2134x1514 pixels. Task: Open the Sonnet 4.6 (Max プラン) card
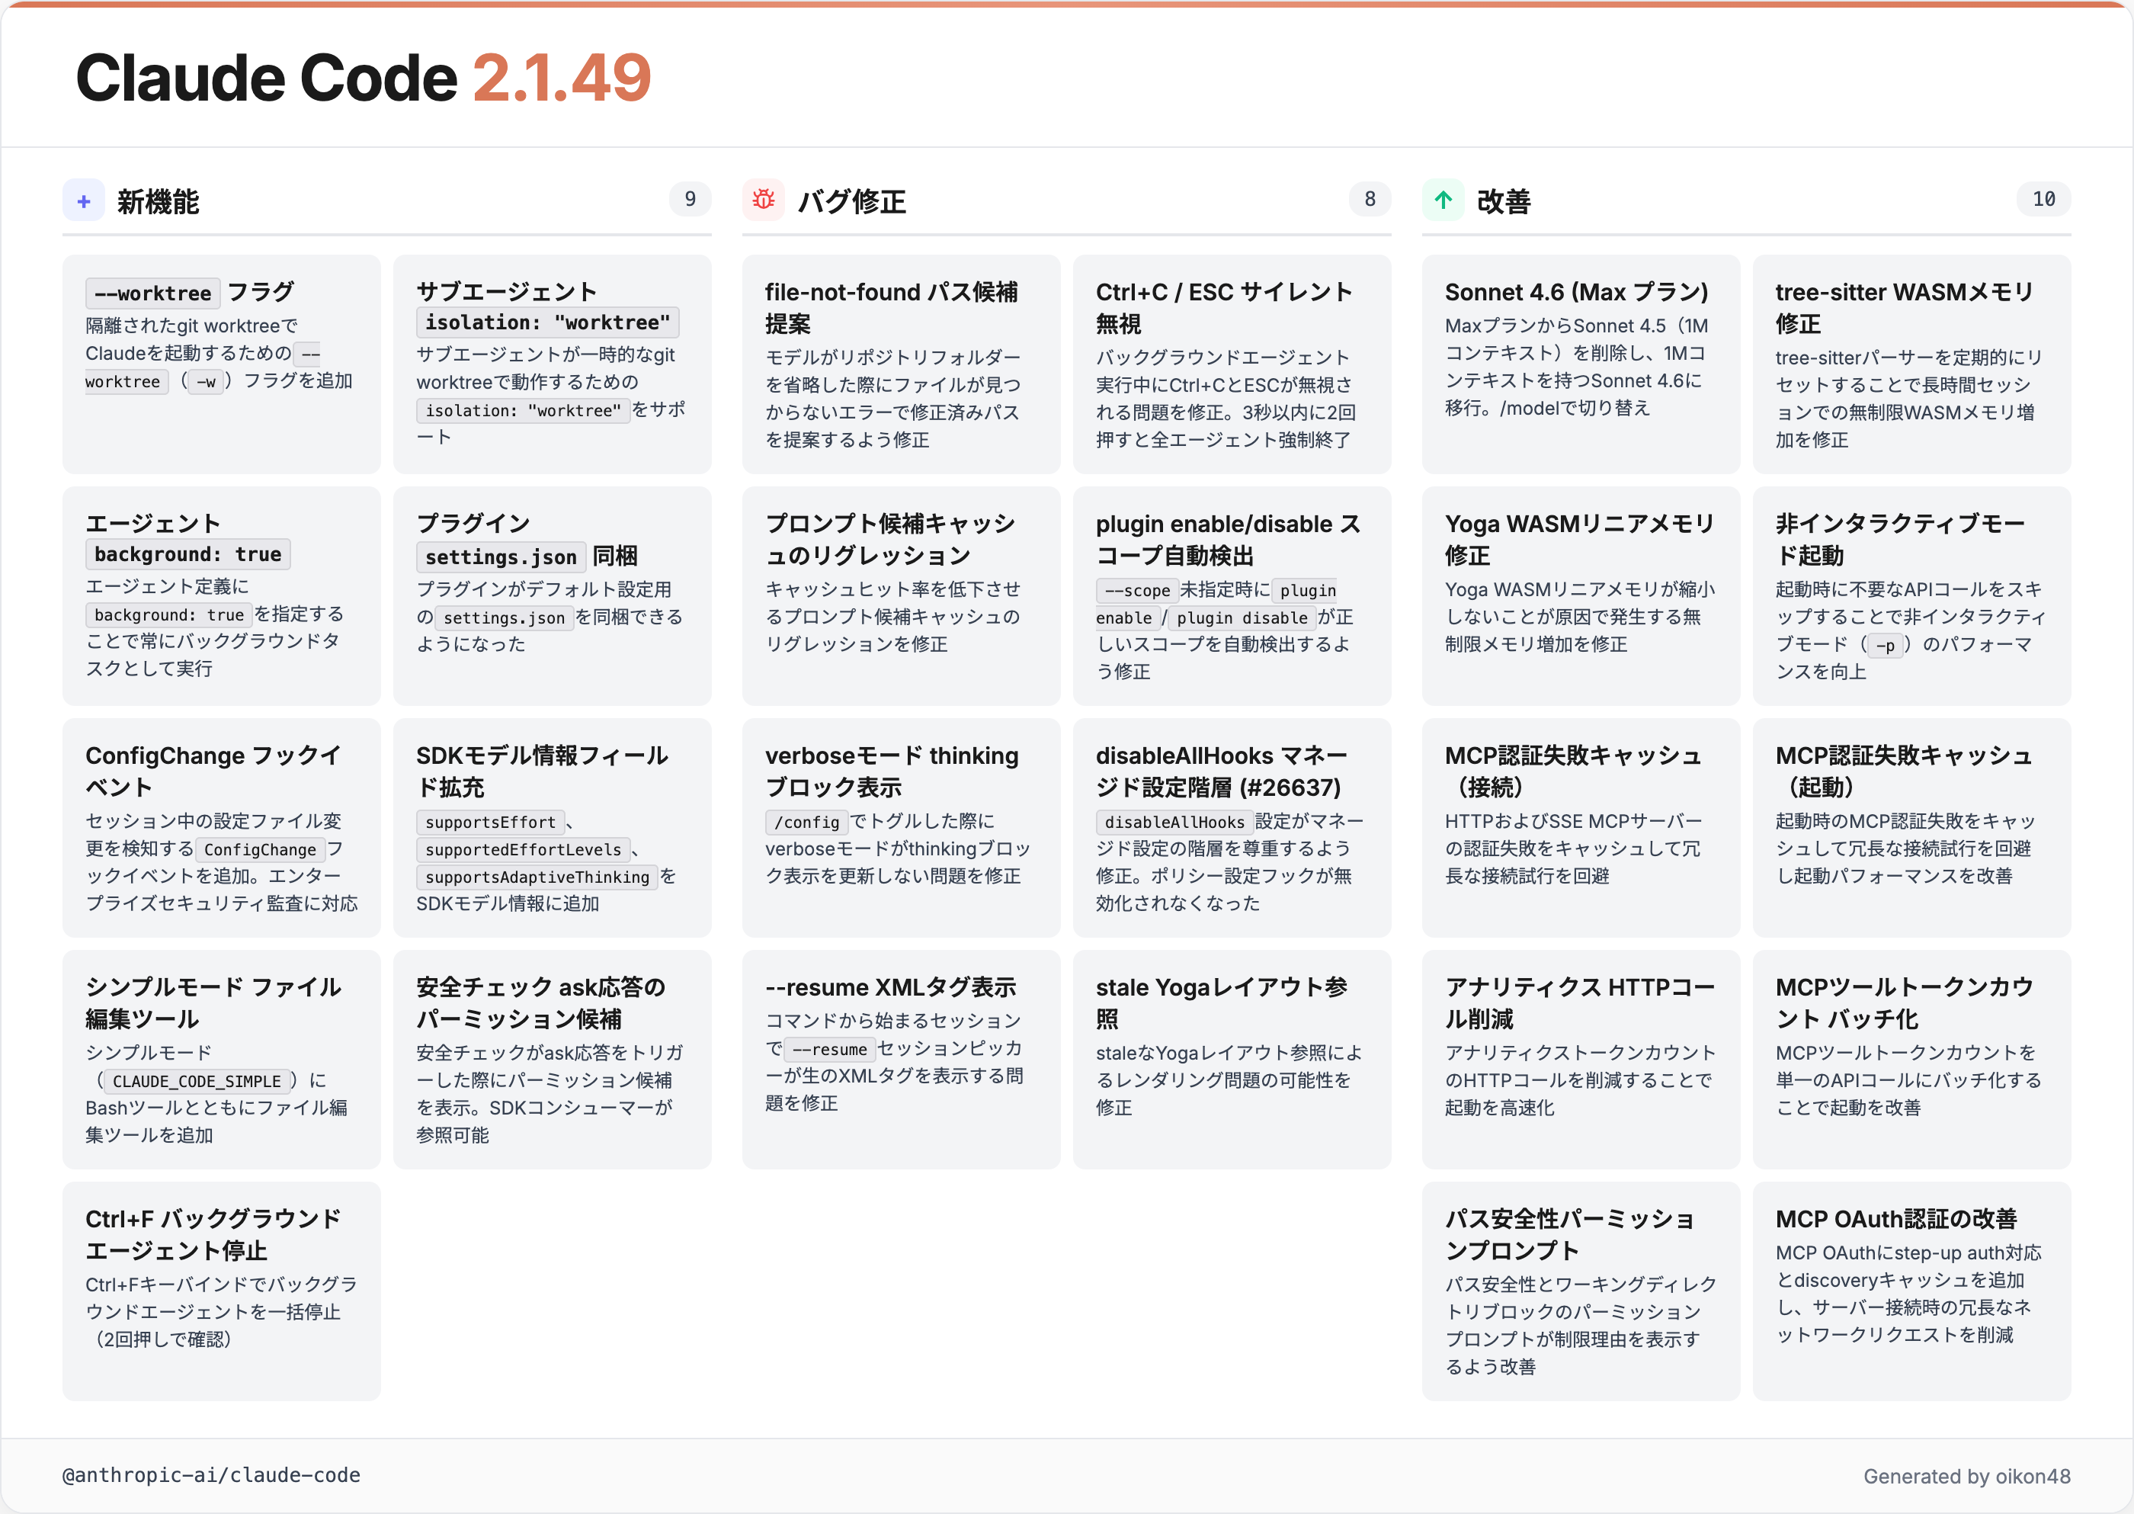tap(1581, 364)
